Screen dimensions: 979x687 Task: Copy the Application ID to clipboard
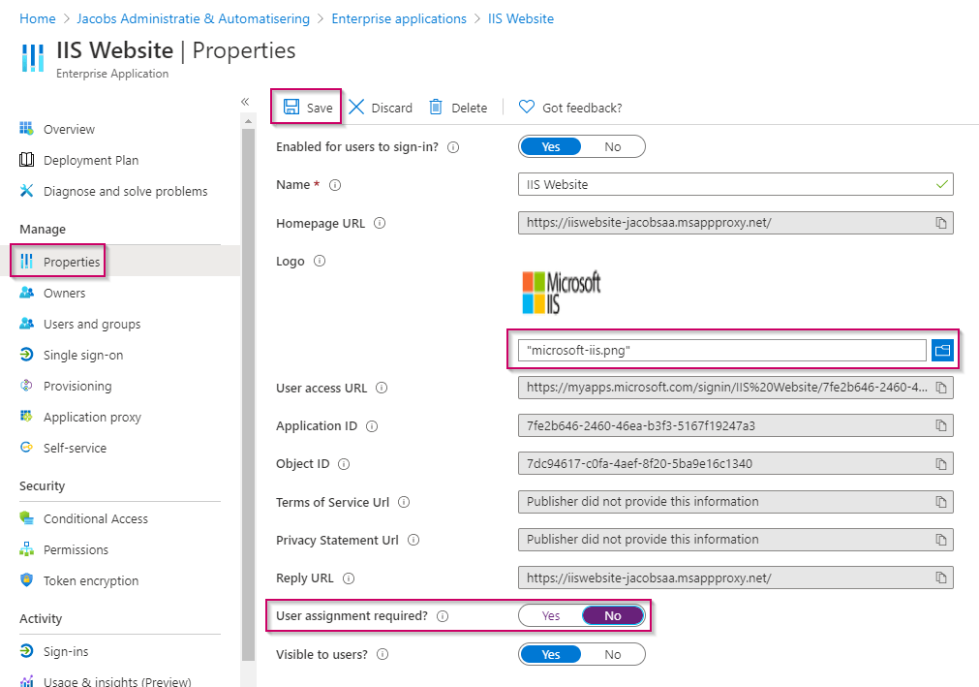click(x=940, y=426)
